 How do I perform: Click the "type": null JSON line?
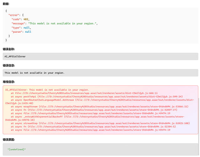click(21, 28)
